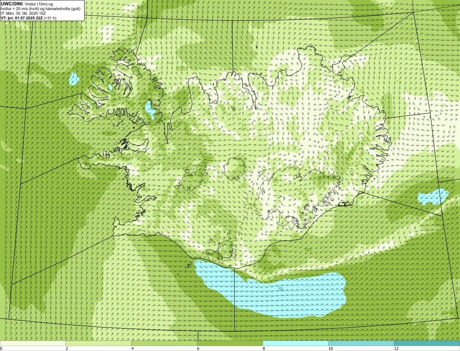Click the 8–10 m/s light cyan legend swatch
This screenshot has height=351, width=460.
coord(296,343)
